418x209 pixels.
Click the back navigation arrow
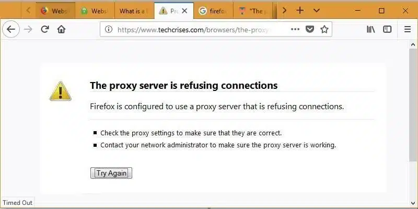(x=11, y=29)
